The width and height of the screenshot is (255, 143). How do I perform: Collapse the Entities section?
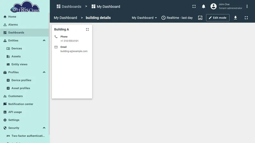[x=44, y=41]
